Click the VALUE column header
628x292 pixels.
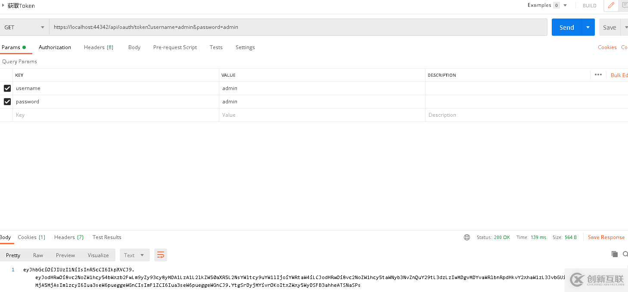[x=228, y=75]
